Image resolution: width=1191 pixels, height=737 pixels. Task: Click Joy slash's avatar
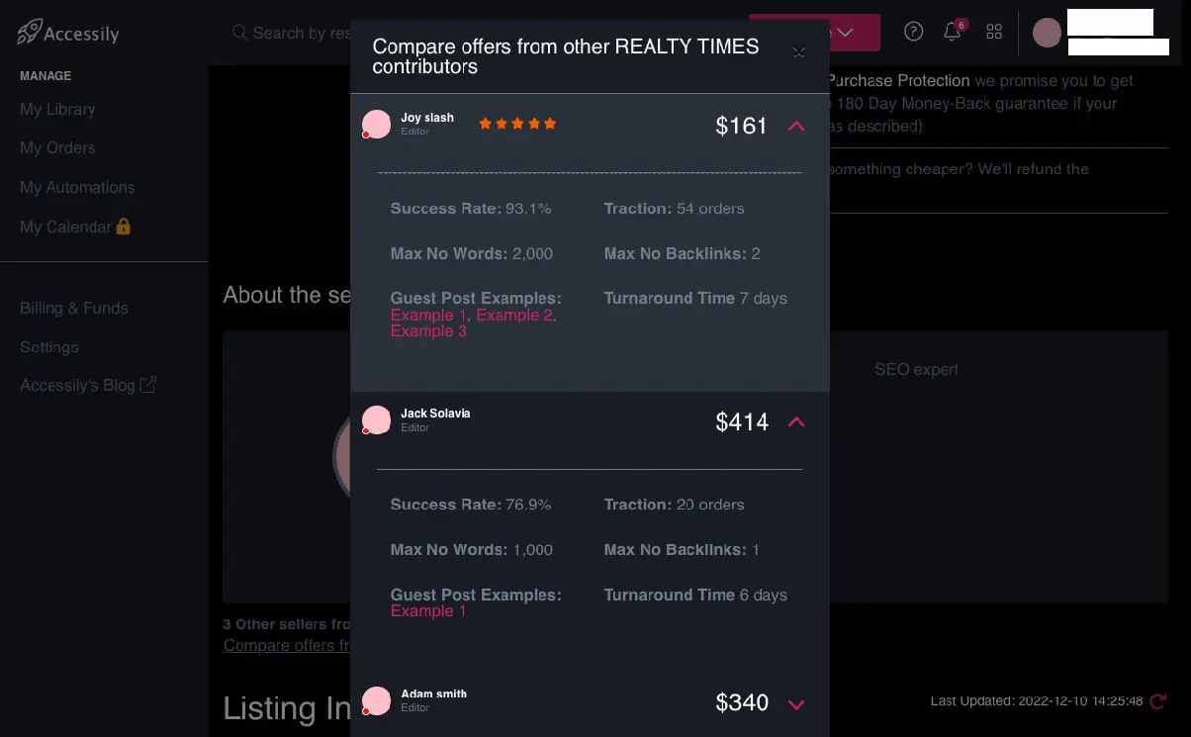376,125
